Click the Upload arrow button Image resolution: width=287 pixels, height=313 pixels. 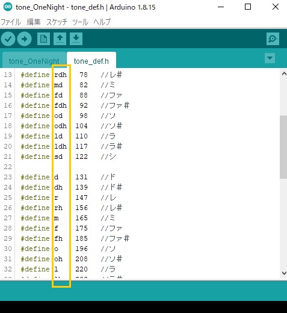pos(24,39)
